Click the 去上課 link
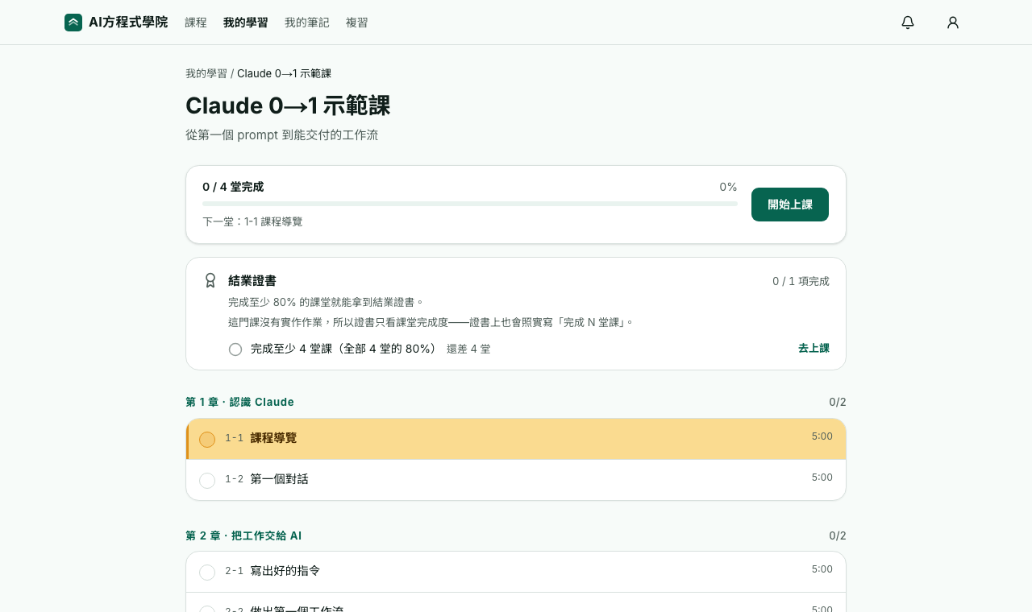 pyautogui.click(x=814, y=348)
